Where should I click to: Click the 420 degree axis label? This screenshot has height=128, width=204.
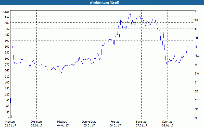pos(7,35)
